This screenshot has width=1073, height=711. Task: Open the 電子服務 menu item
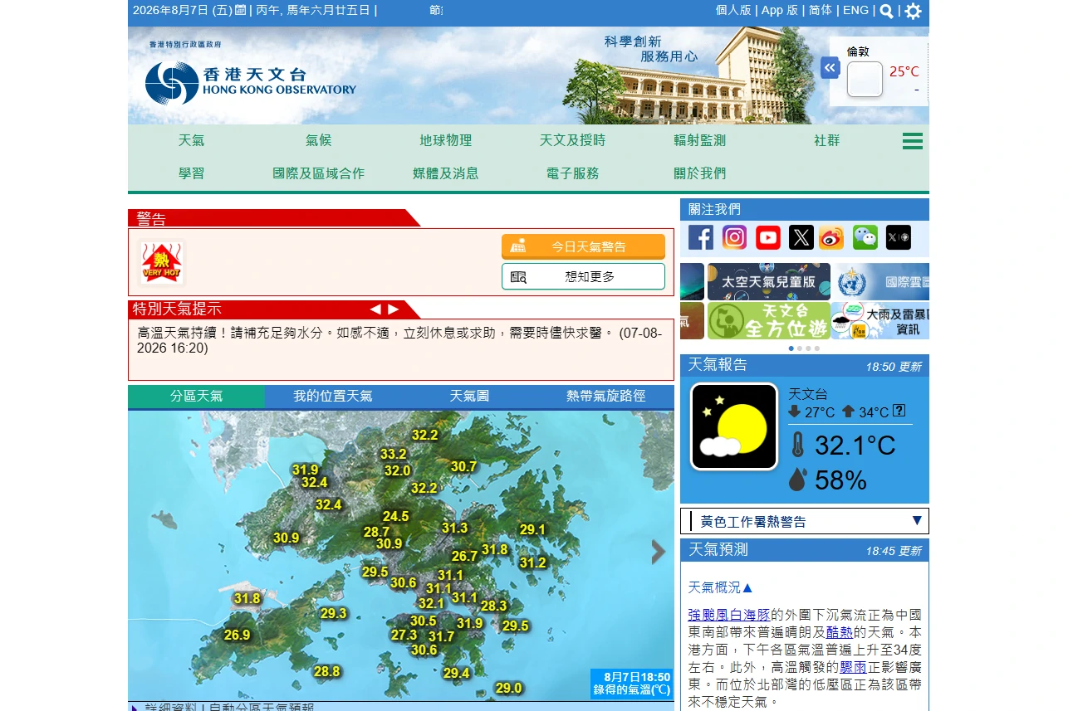coord(573,173)
